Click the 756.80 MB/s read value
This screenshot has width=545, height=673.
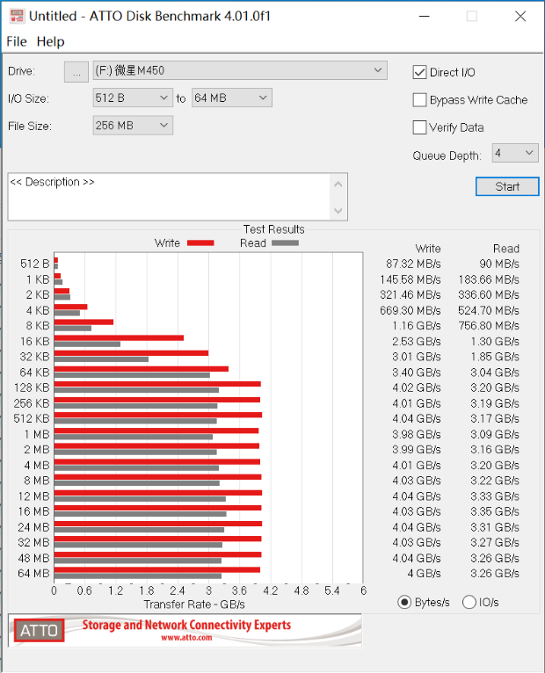coord(489,326)
